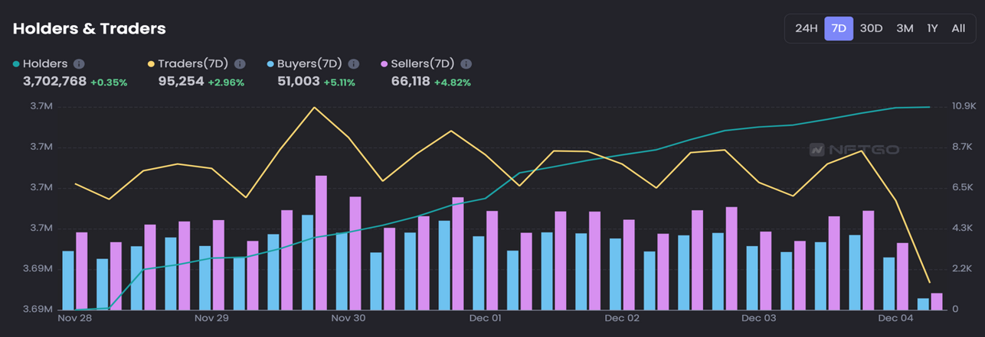Click the tallest purple sellers bar
This screenshot has width=985, height=337.
click(x=321, y=242)
